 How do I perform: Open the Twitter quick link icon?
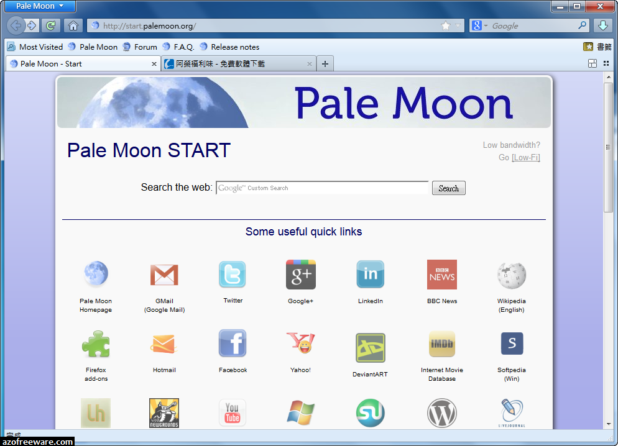(x=233, y=274)
